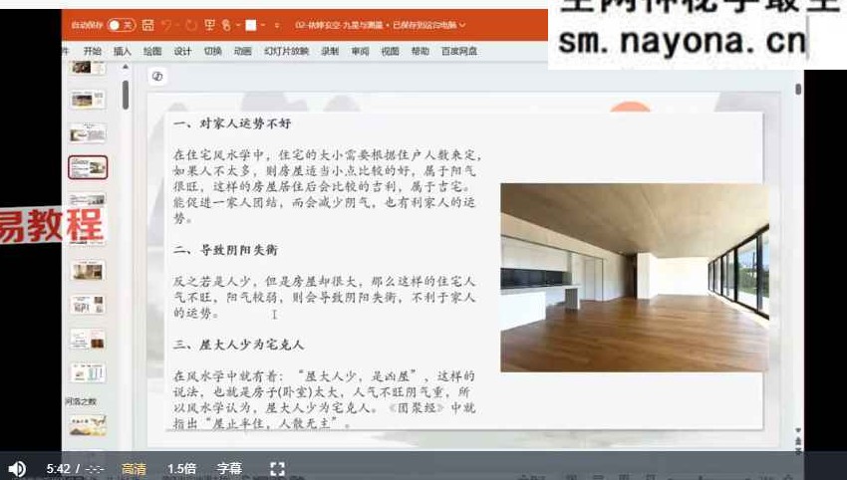The width and height of the screenshot is (847, 480).
Task: Mute the video with the speaker icon
Action: click(x=17, y=469)
